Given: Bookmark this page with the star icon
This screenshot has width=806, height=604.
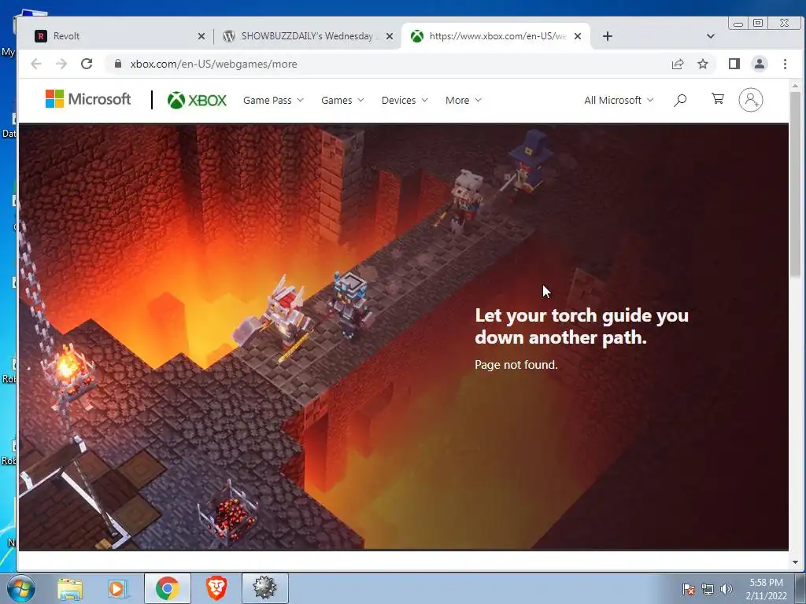Looking at the screenshot, I should click(703, 64).
